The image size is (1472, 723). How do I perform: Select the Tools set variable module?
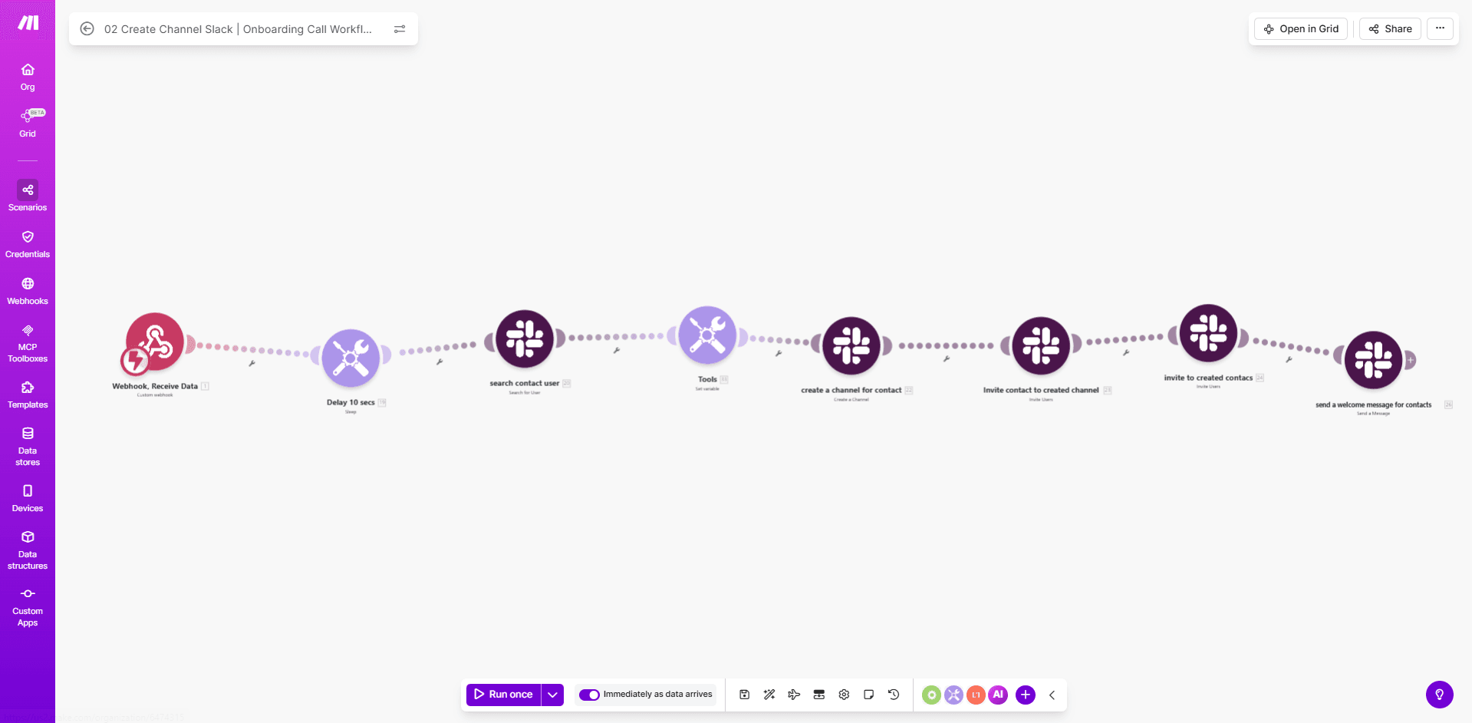707,335
